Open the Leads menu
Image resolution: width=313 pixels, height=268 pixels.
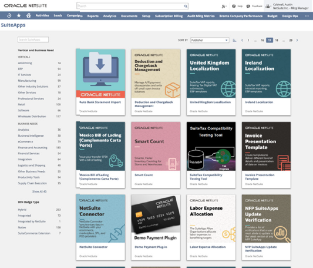[x=58, y=15]
